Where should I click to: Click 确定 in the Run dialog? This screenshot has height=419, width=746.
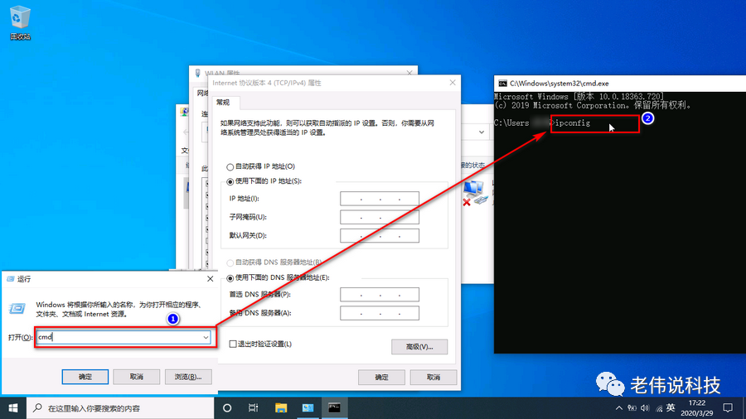[85, 377]
